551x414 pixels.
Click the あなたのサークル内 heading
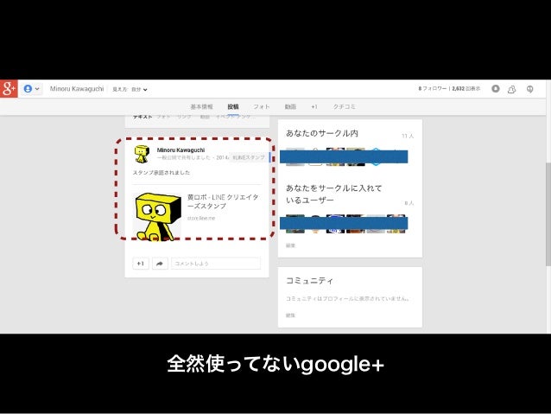click(322, 133)
